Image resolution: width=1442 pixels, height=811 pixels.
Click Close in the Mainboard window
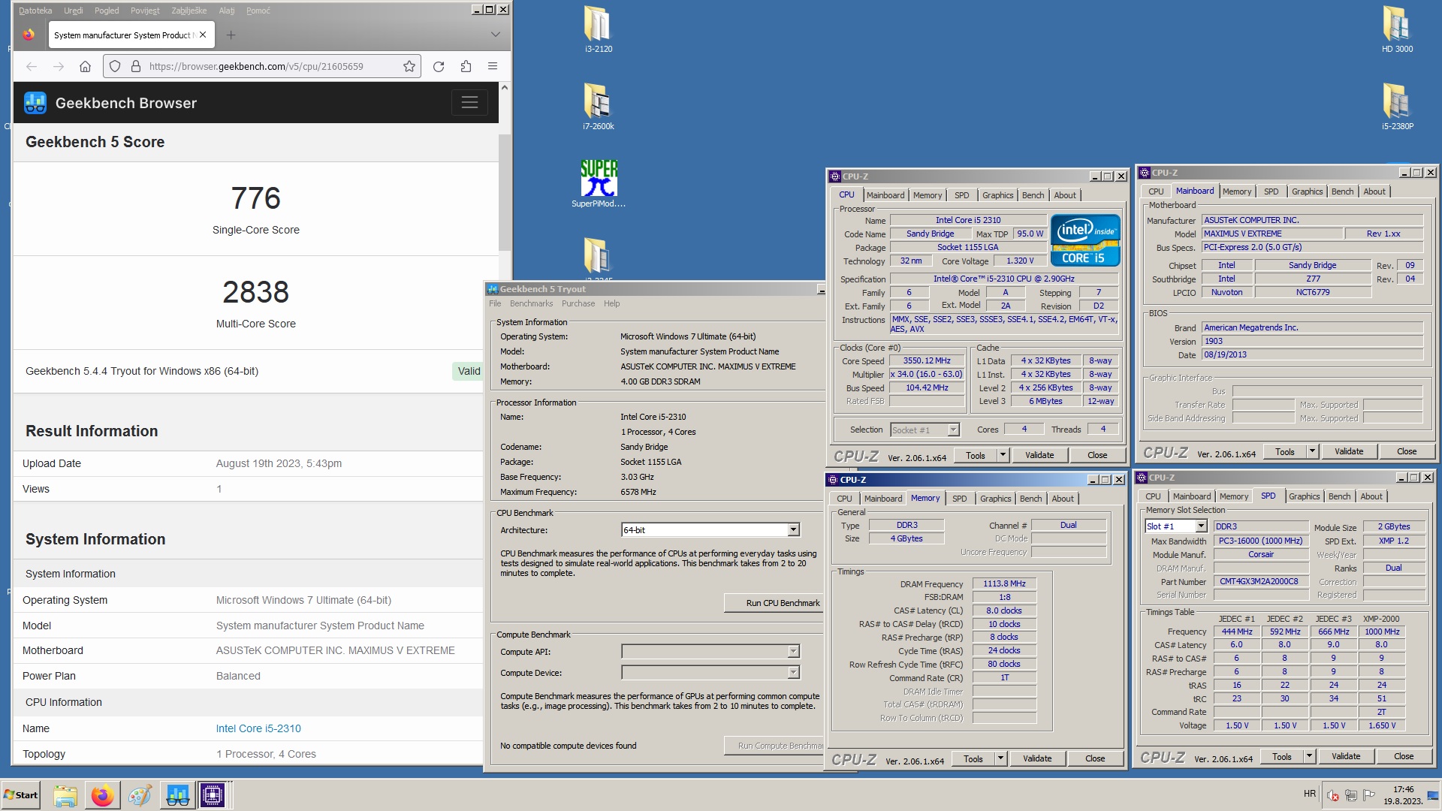(1407, 451)
